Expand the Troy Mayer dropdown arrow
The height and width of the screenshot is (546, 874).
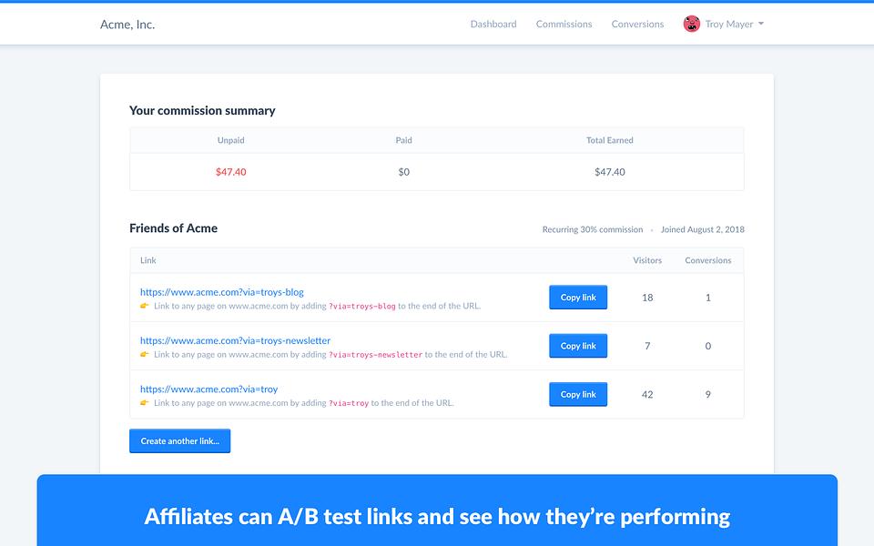coord(761,24)
